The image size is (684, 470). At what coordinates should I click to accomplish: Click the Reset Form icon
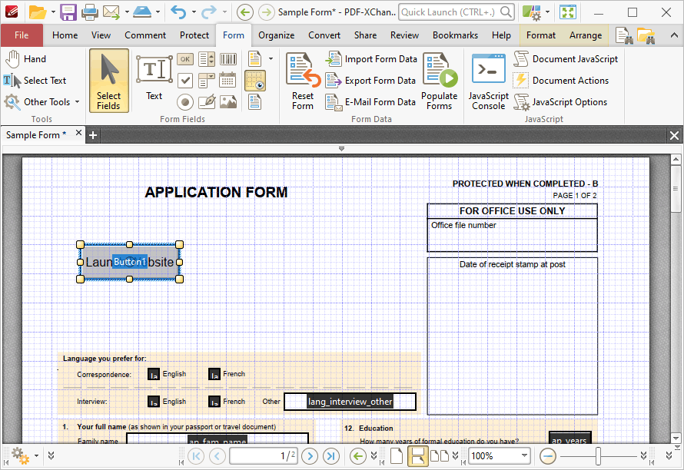click(x=303, y=81)
